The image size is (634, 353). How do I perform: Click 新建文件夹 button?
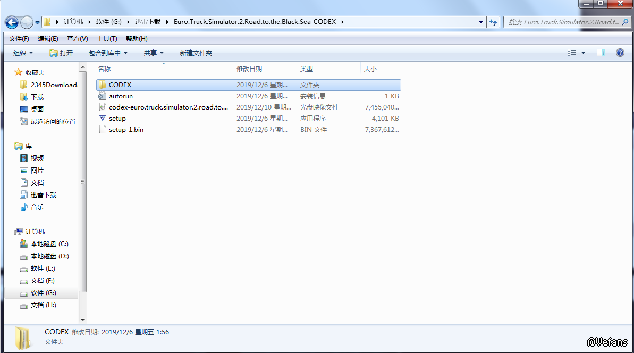196,53
